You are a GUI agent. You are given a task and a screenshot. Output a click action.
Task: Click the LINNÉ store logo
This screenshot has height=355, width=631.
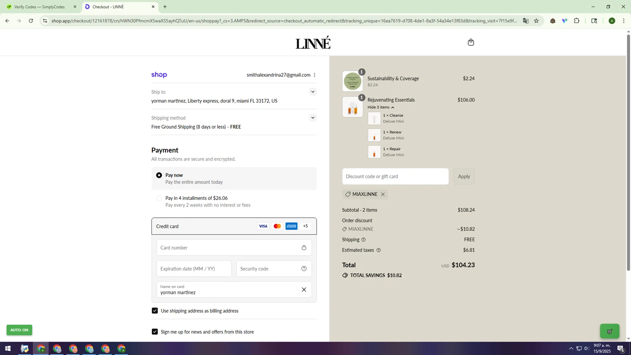[x=313, y=42]
